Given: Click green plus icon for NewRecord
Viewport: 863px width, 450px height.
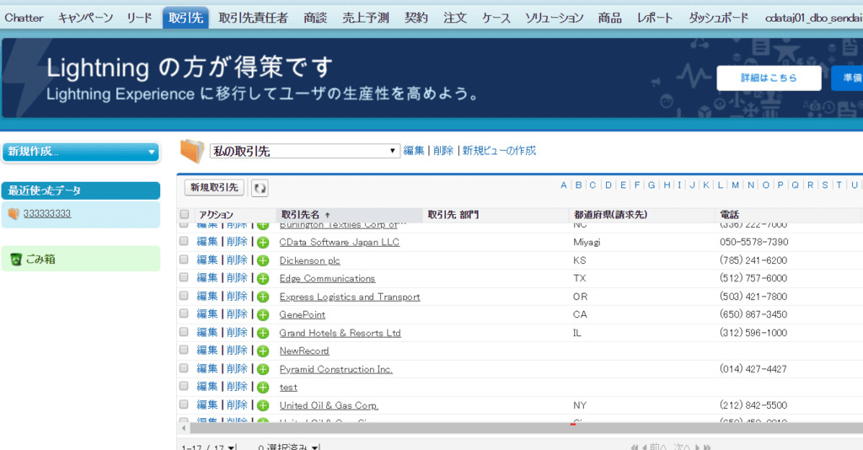Looking at the screenshot, I should point(263,351).
